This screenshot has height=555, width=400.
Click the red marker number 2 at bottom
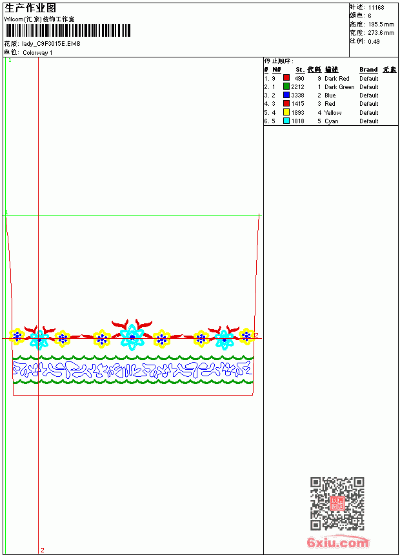(x=43, y=550)
